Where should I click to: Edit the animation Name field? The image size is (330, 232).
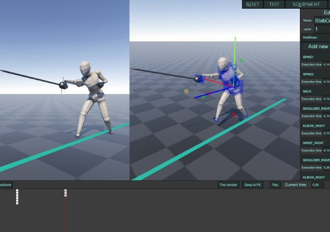(322, 21)
